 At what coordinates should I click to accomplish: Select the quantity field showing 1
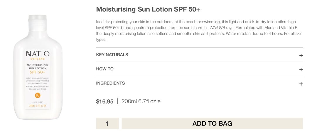[107, 124]
